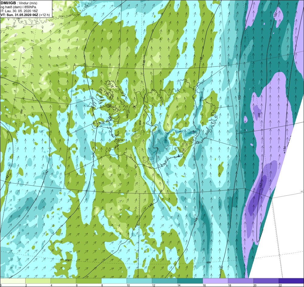
Task: Click the '60N' latitude label in the southwest
Action: pos(67,260)
